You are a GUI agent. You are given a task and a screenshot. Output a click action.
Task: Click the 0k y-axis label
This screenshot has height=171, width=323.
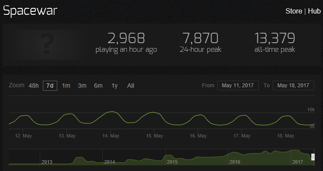(x=312, y=127)
